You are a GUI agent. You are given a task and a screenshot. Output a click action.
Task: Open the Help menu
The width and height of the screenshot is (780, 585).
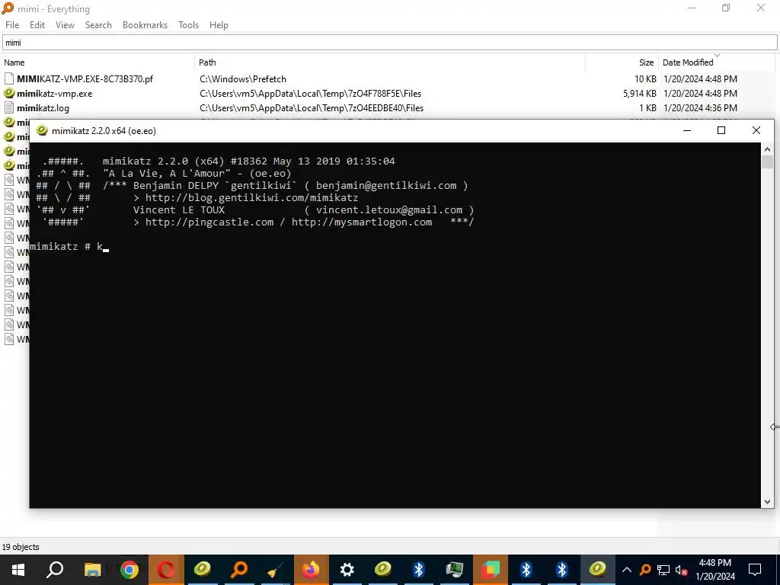tap(219, 25)
